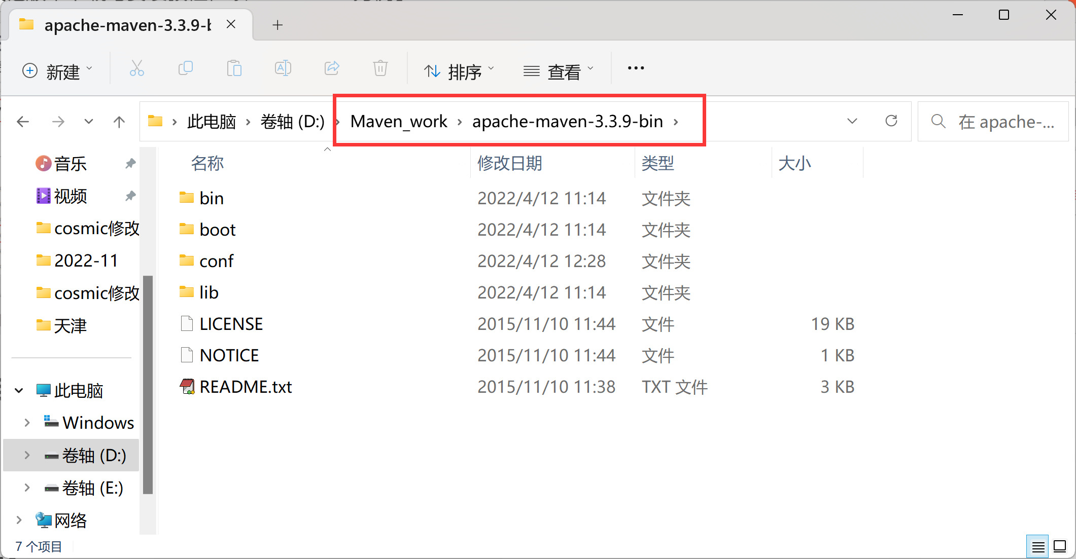Toggle the pinned 音乐 sidebar entry
Viewport: 1076px width, 559px height.
pyautogui.click(x=130, y=163)
